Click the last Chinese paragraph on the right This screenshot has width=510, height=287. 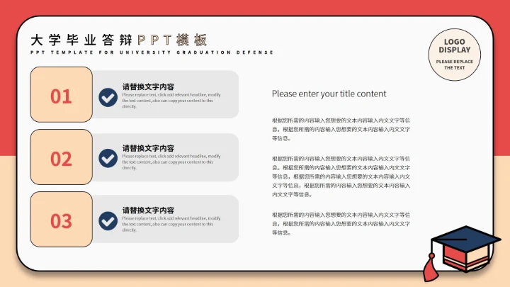(x=341, y=223)
